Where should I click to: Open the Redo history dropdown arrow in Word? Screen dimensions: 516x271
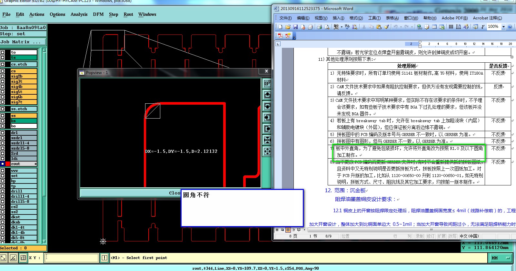(x=412, y=27)
